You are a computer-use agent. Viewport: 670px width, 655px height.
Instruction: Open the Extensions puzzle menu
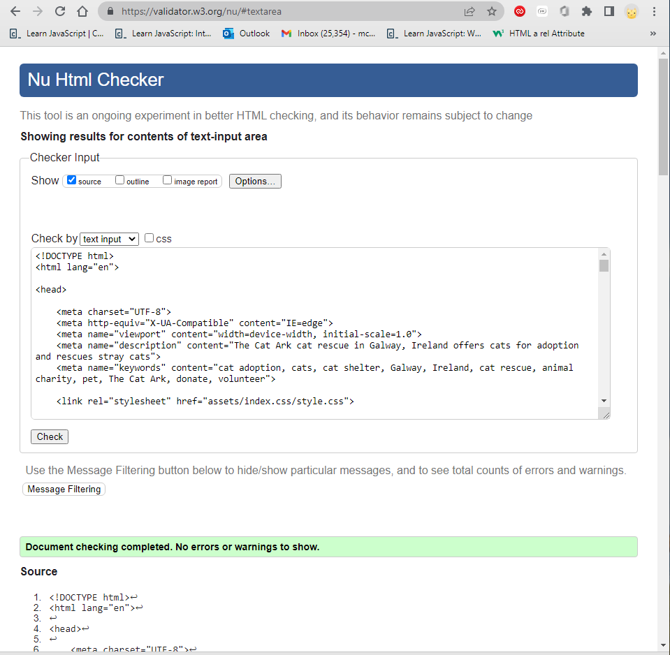[587, 12]
